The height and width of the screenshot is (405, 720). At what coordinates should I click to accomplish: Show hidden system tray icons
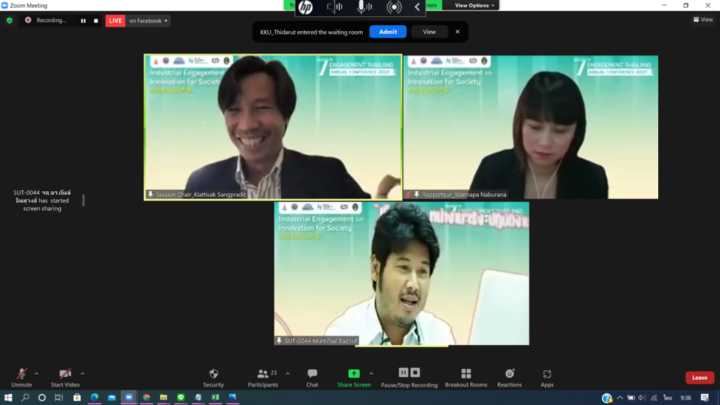tap(620, 398)
